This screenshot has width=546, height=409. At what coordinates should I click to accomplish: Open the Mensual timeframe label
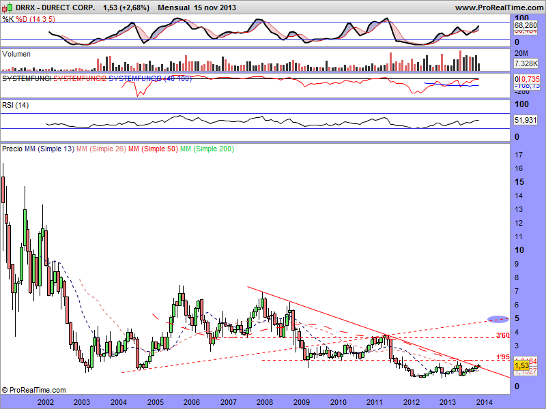(174, 7)
